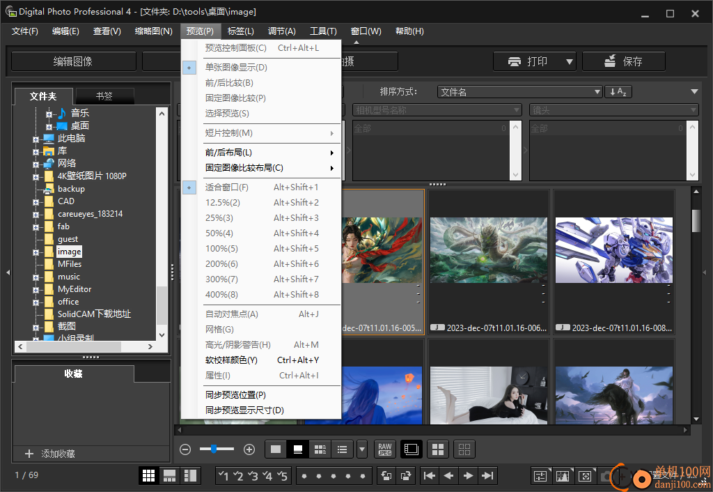Select the backup folder in tree

click(x=71, y=189)
